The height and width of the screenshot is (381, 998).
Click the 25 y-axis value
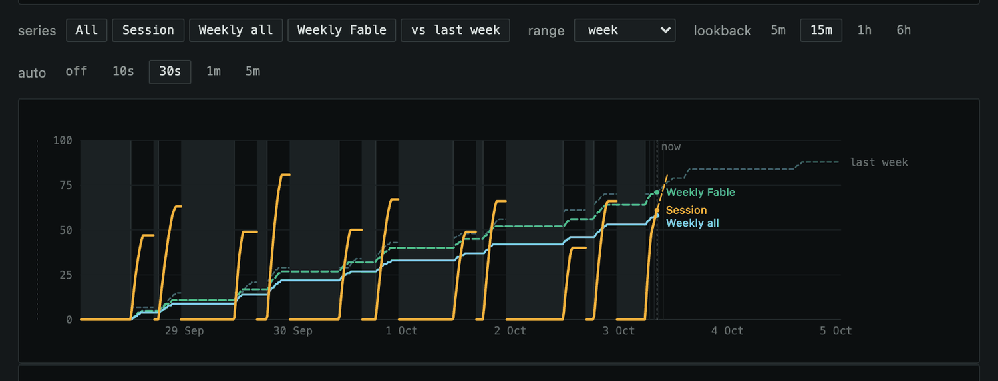click(66, 275)
